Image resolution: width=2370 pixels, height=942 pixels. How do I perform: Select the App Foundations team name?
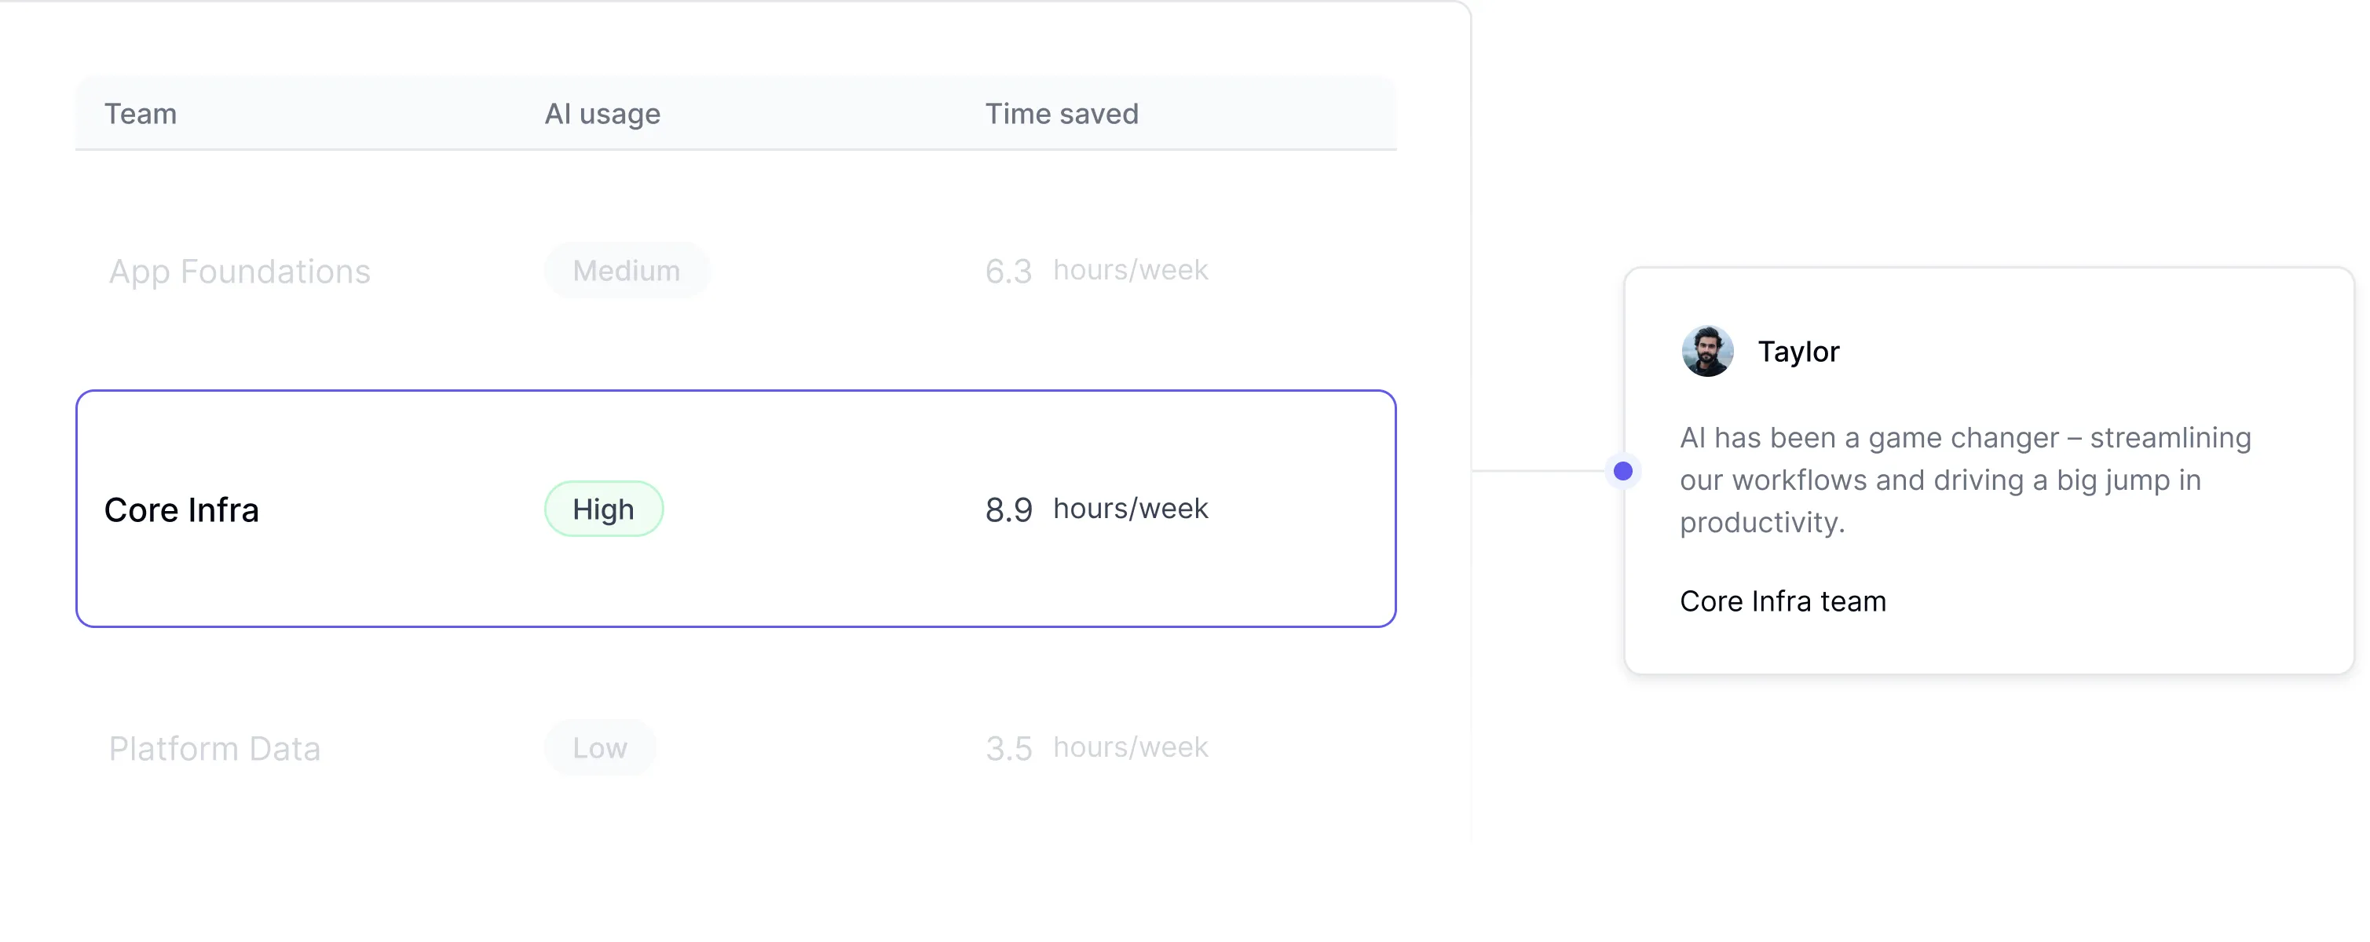coord(240,272)
